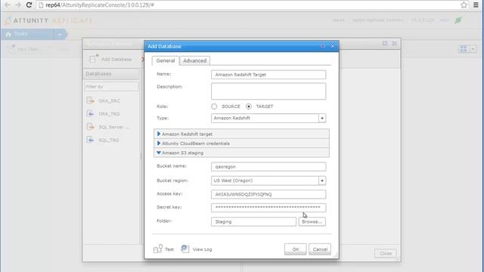This screenshot has height=272, width=484.
Task: Click the Test connection icon
Action: (158, 249)
